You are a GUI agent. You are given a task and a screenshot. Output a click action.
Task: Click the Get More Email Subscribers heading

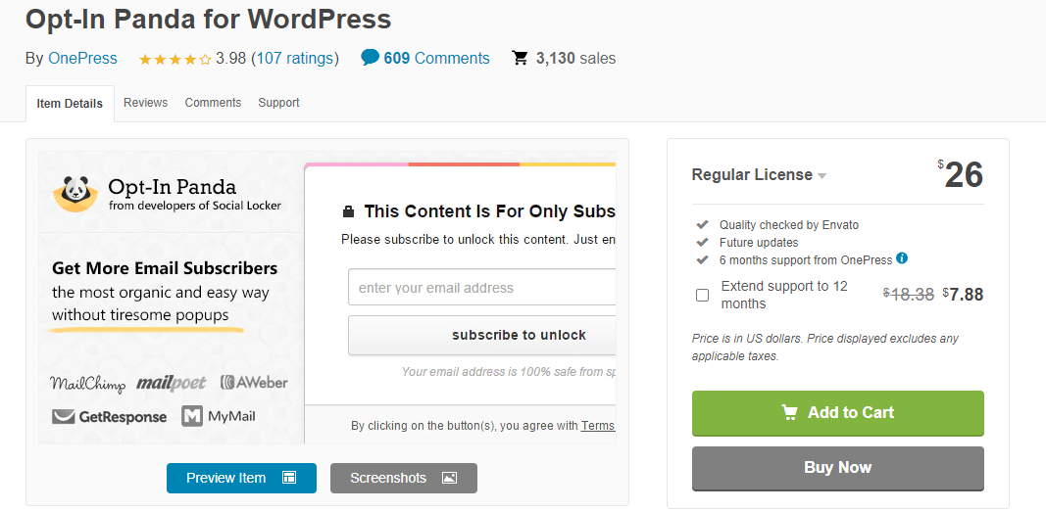pyautogui.click(x=165, y=269)
